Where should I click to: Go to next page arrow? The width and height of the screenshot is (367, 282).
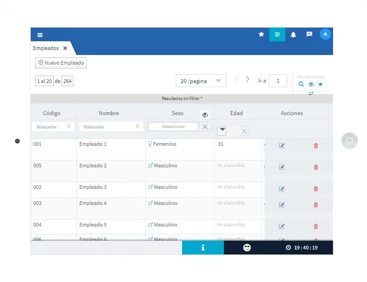247,79
